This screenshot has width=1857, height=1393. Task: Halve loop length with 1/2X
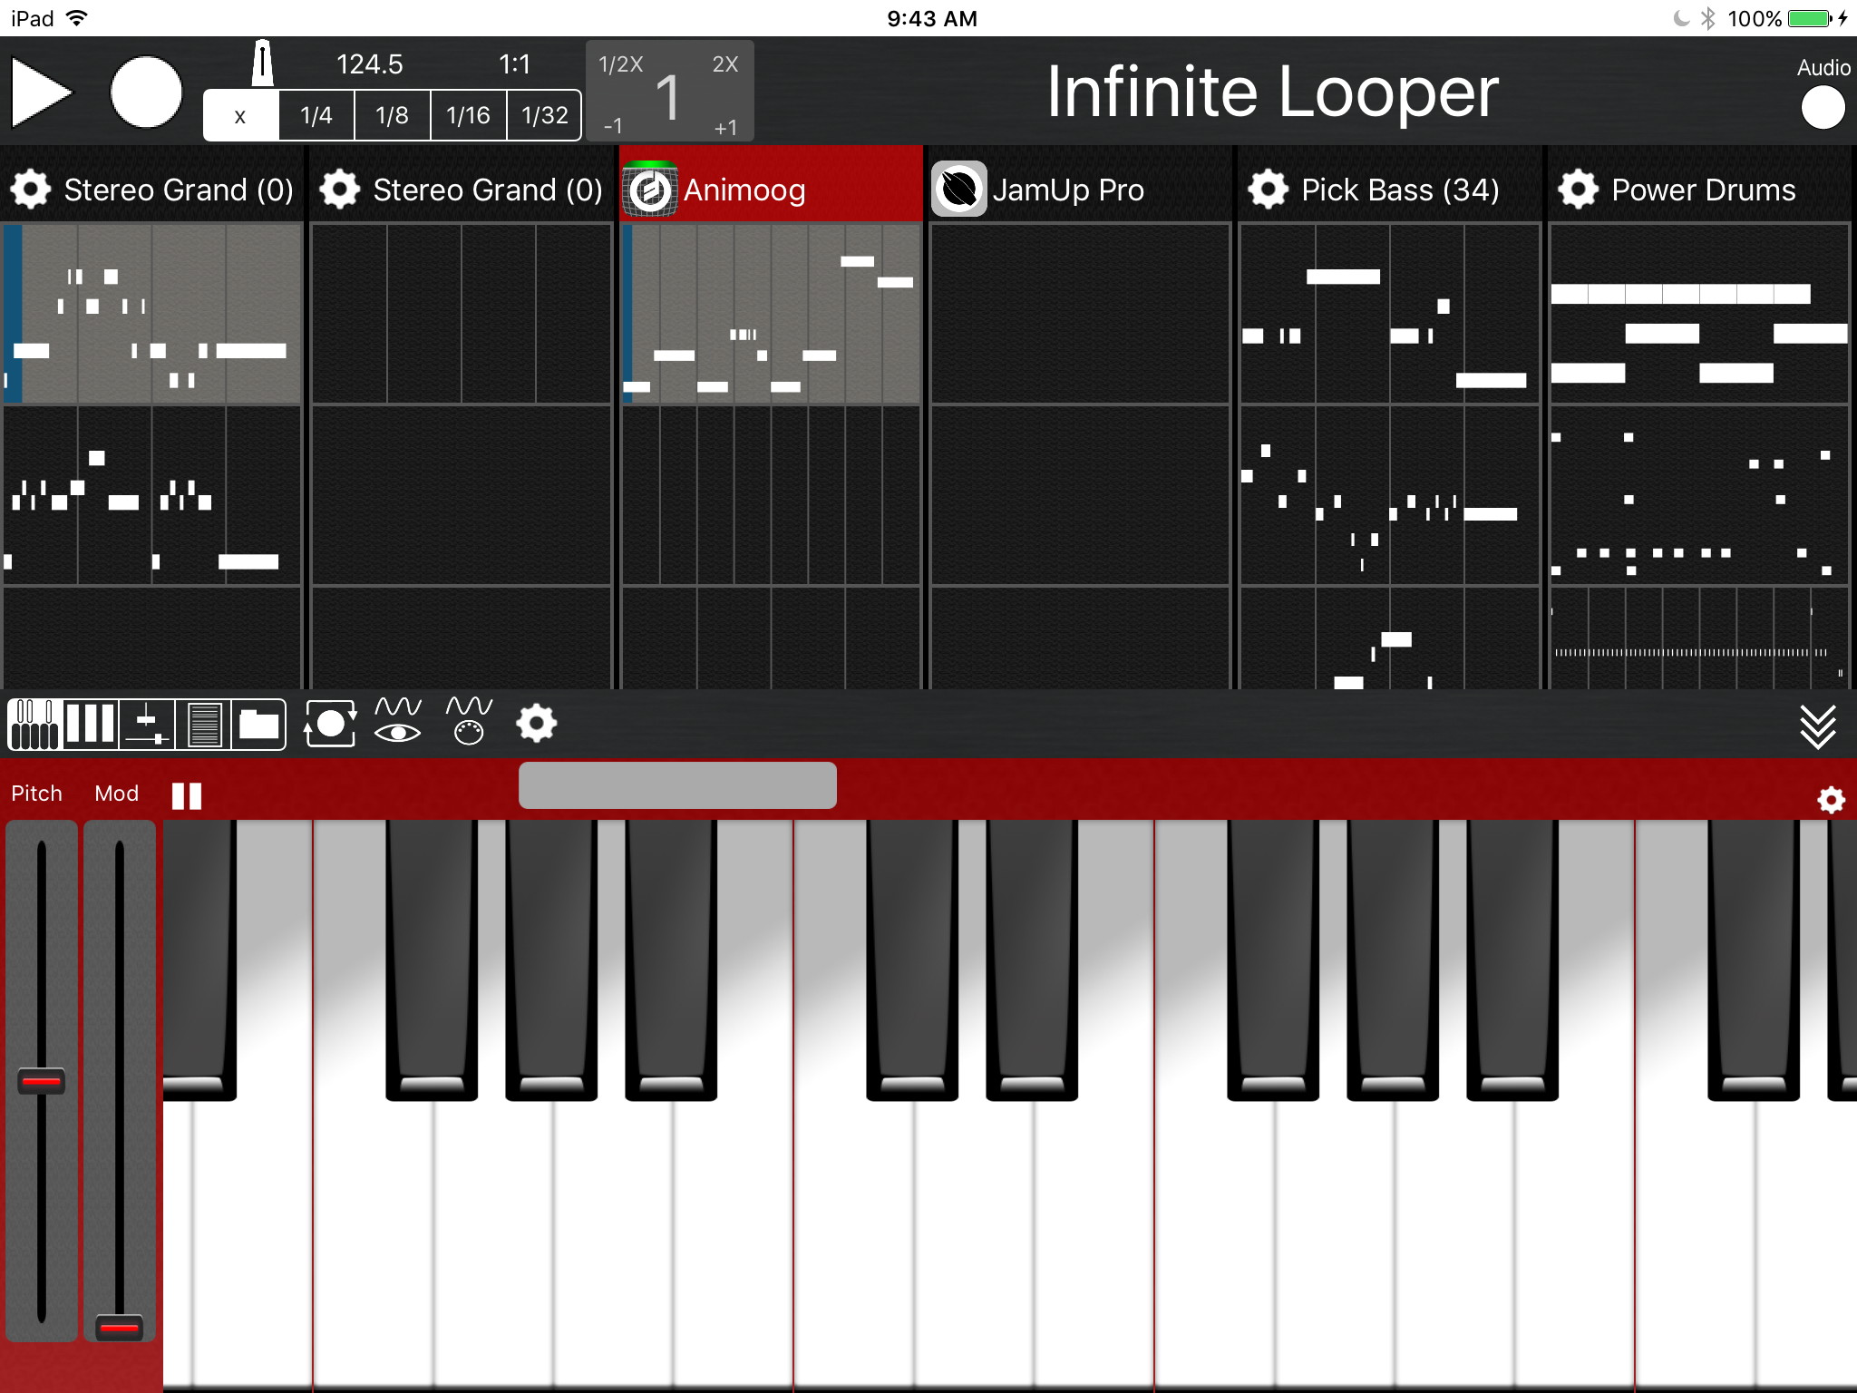point(621,64)
